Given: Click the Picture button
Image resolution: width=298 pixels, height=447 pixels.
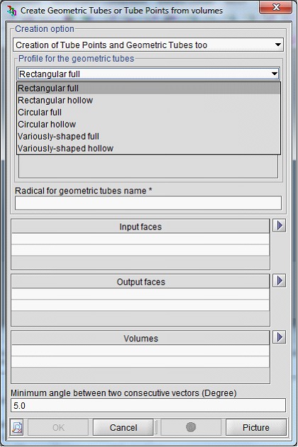Looking at the screenshot, I should point(255,427).
